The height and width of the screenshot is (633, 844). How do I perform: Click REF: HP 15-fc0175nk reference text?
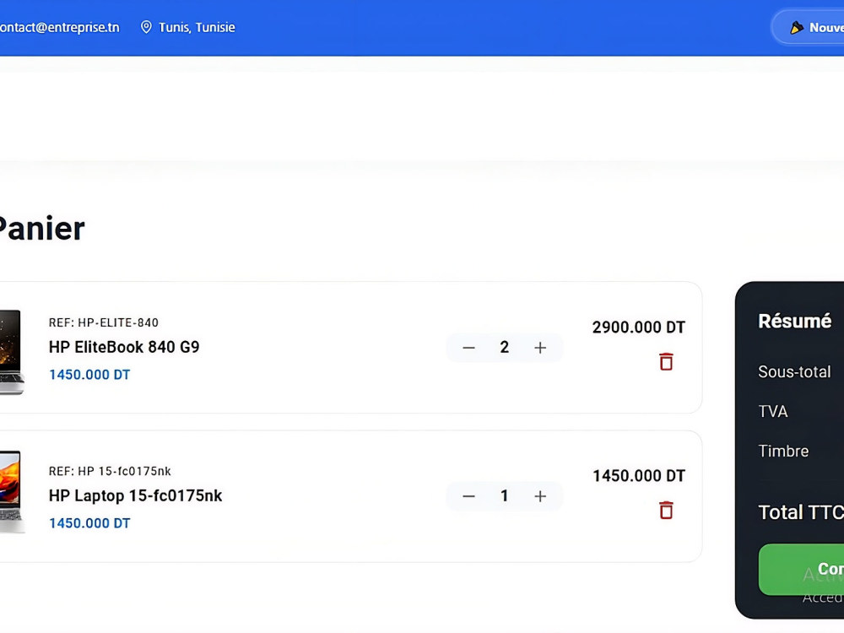point(110,471)
